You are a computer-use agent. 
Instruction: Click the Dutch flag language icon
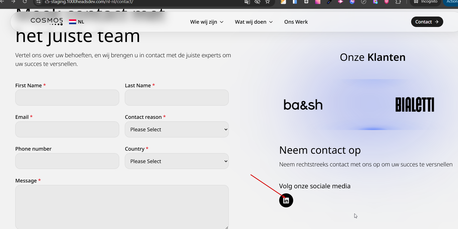(73, 22)
